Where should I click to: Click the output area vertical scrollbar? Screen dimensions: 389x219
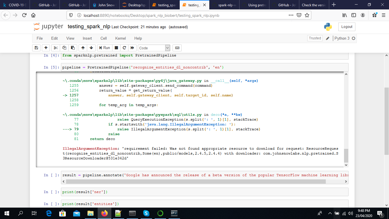pos(346,155)
